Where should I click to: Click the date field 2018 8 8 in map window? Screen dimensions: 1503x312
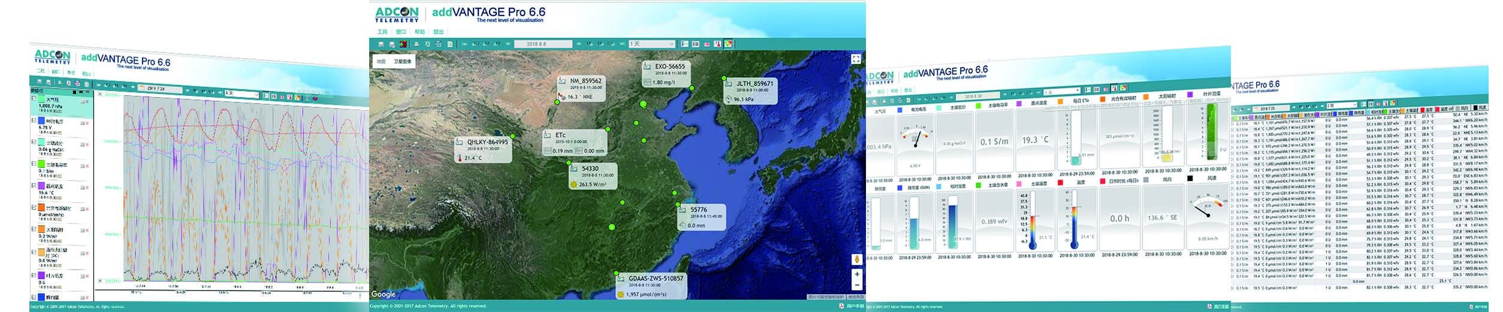(543, 44)
